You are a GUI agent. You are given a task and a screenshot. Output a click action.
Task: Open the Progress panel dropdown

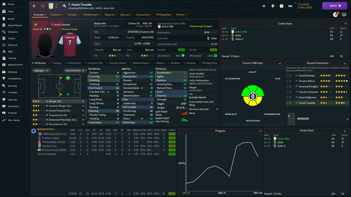click(x=220, y=131)
